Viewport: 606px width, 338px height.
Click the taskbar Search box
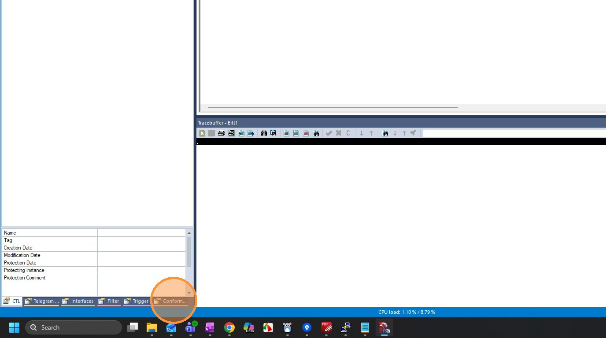coord(74,327)
